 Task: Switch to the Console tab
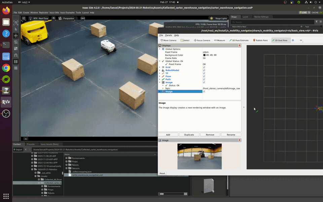point(31,144)
